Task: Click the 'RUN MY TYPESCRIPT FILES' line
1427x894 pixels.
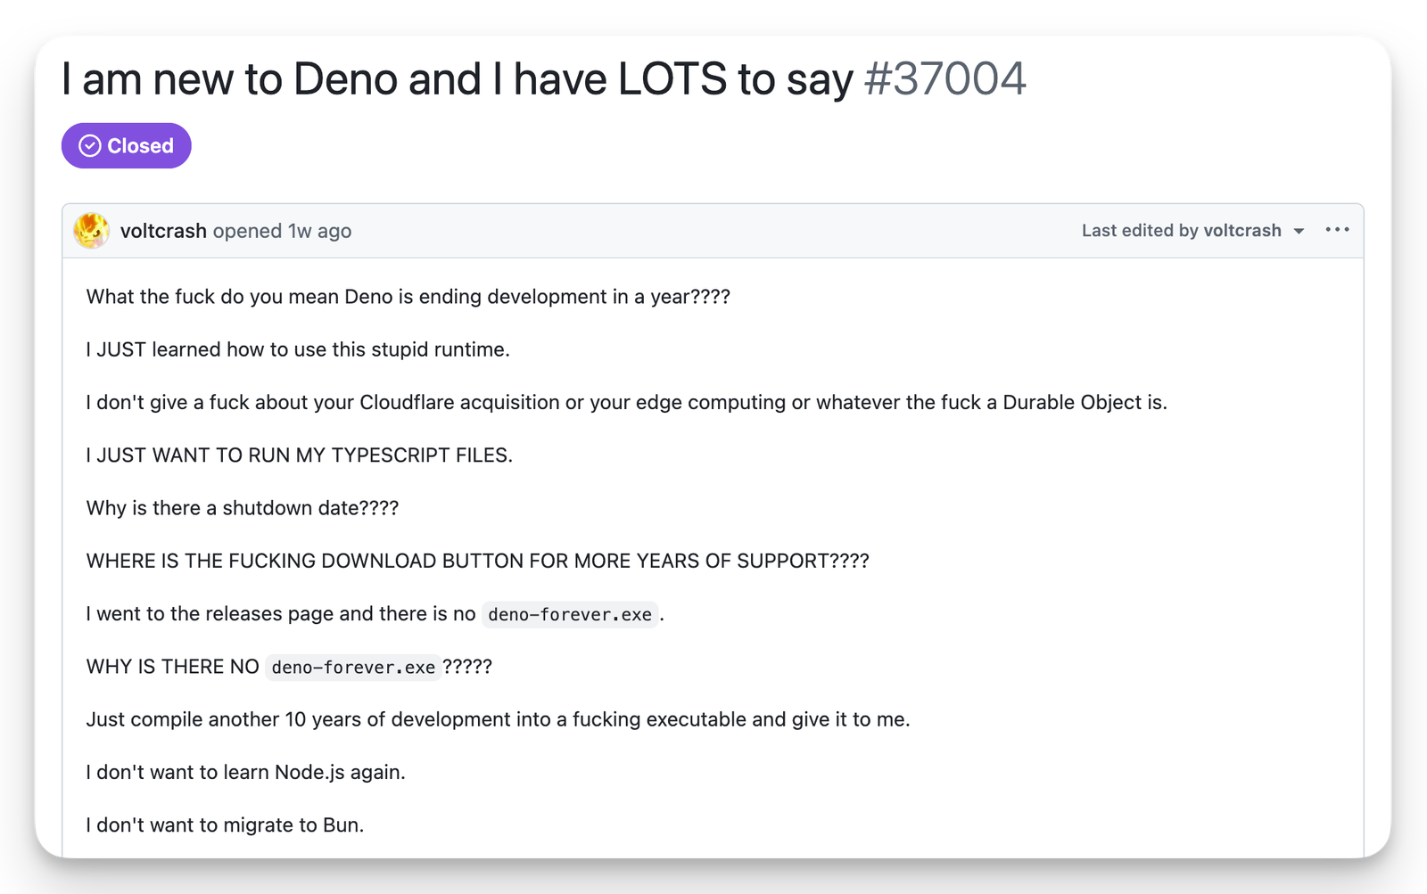Action: pyautogui.click(x=300, y=455)
